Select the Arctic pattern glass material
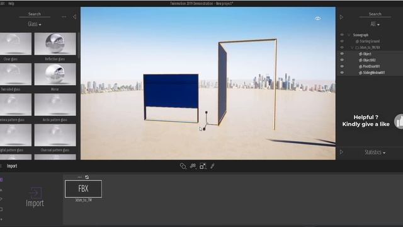 coord(55,105)
